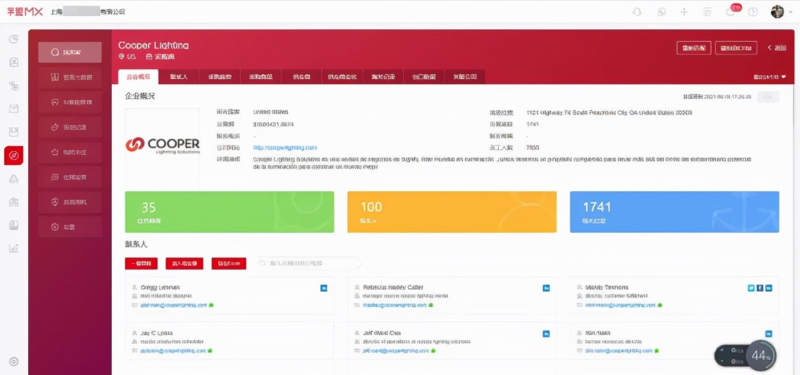The height and width of the screenshot is (375, 800).
Task: Open the last tab in the company tab row
Action: tap(465, 77)
